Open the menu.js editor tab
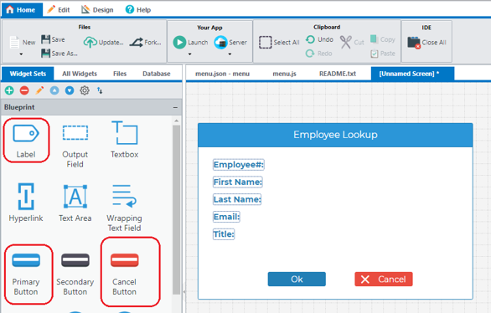The width and height of the screenshot is (491, 313). click(x=284, y=74)
